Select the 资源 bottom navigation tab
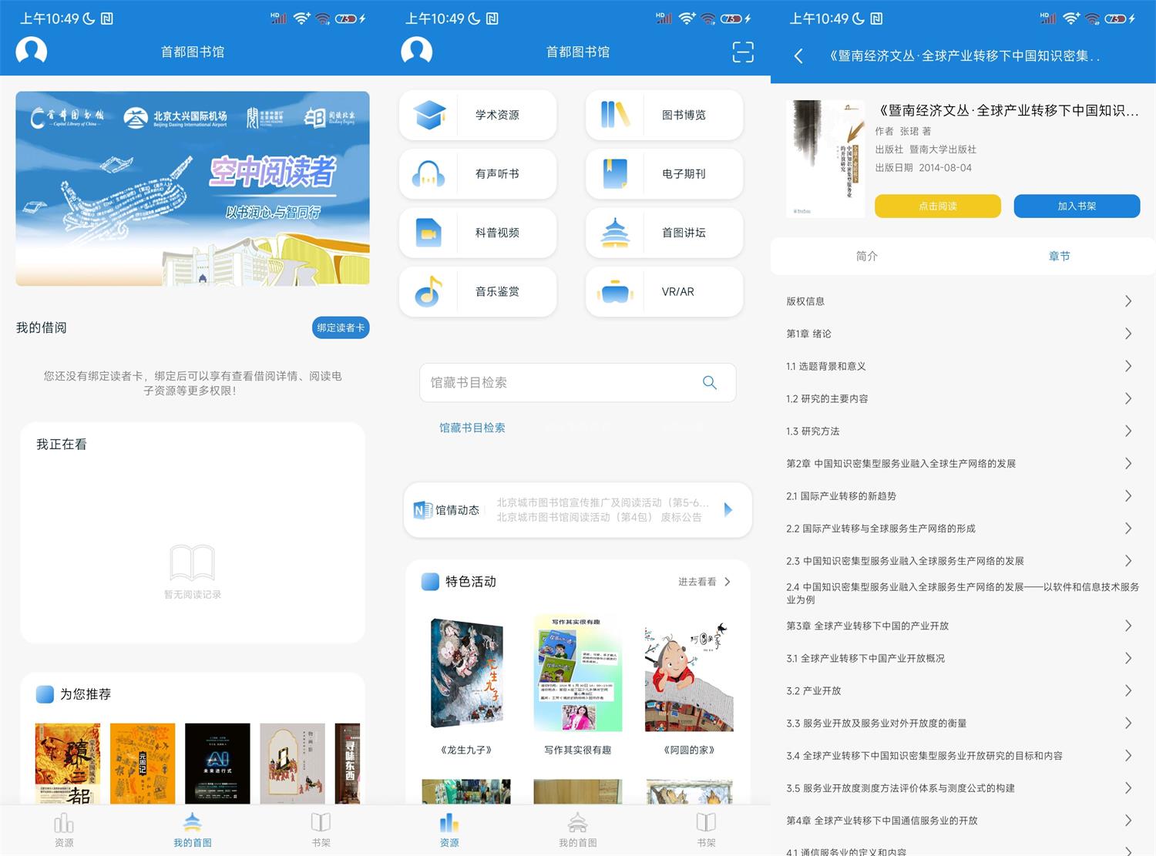This screenshot has width=1156, height=856. pos(449,829)
